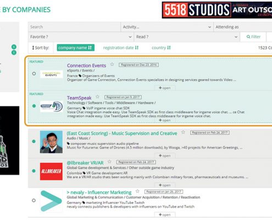Click the black studio ad on left
The width and height of the screenshot is (272, 220).
coord(9,140)
